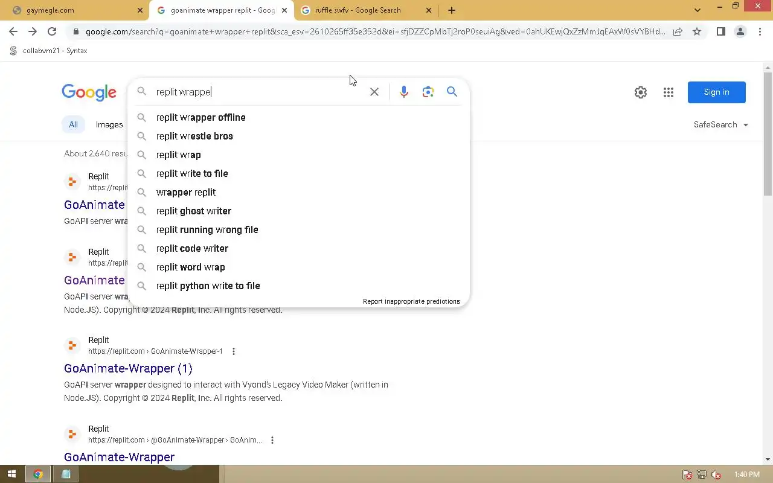Switch to the ruffle swfv Google Search tab
Viewport: 773px width, 483px height.
pyautogui.click(x=366, y=10)
